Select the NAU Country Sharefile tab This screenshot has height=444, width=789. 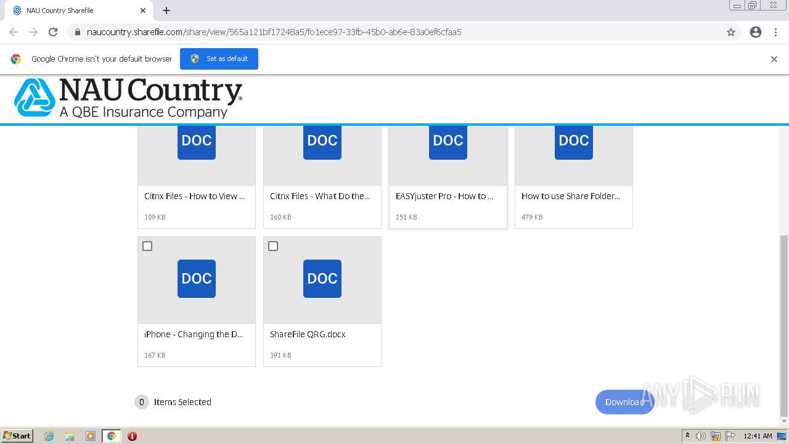pos(78,10)
